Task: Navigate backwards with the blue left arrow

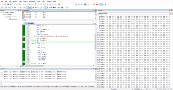Action: [x=29, y=4]
